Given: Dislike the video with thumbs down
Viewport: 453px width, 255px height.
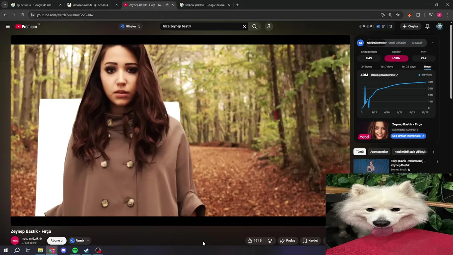Looking at the screenshot, I should click(x=270, y=240).
